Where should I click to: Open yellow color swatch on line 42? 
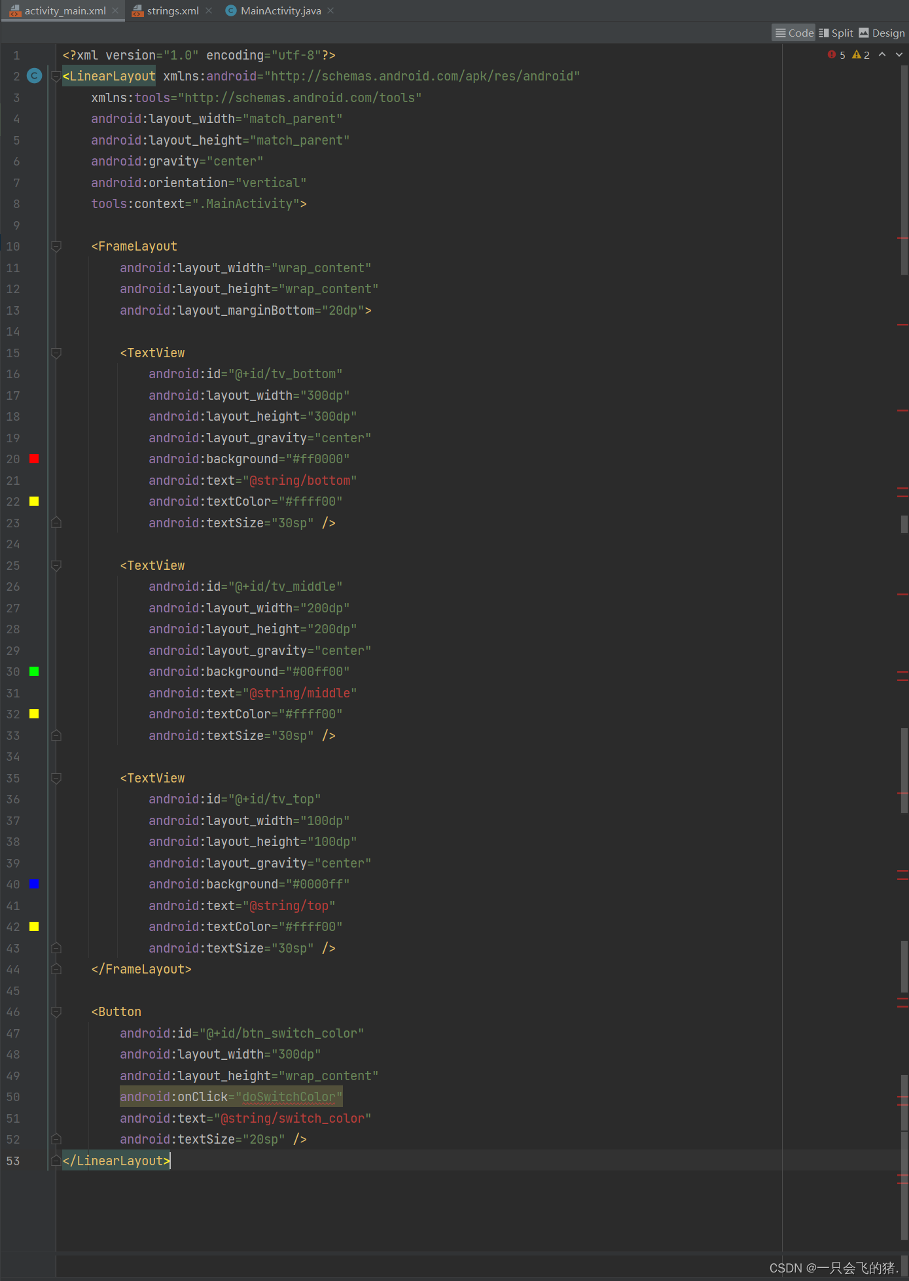coord(34,926)
